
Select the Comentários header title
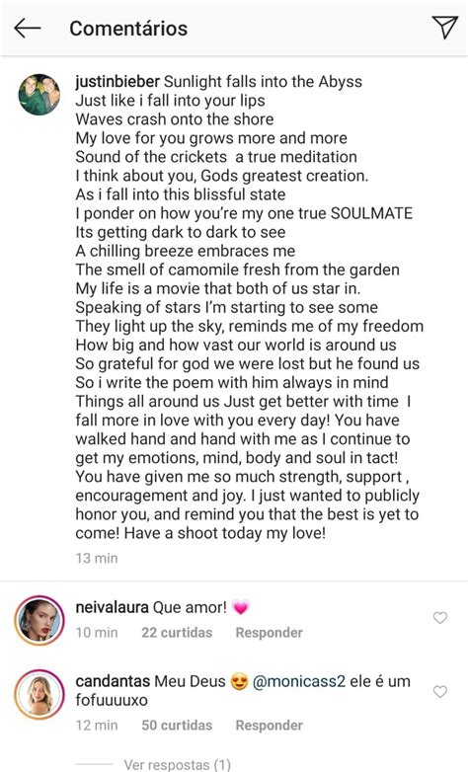pos(128,29)
